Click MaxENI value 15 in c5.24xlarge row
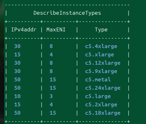 (x=53, y=88)
